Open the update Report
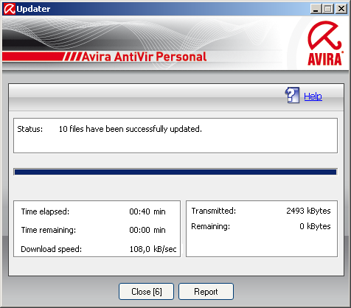This screenshot has width=351, height=308. (206, 292)
